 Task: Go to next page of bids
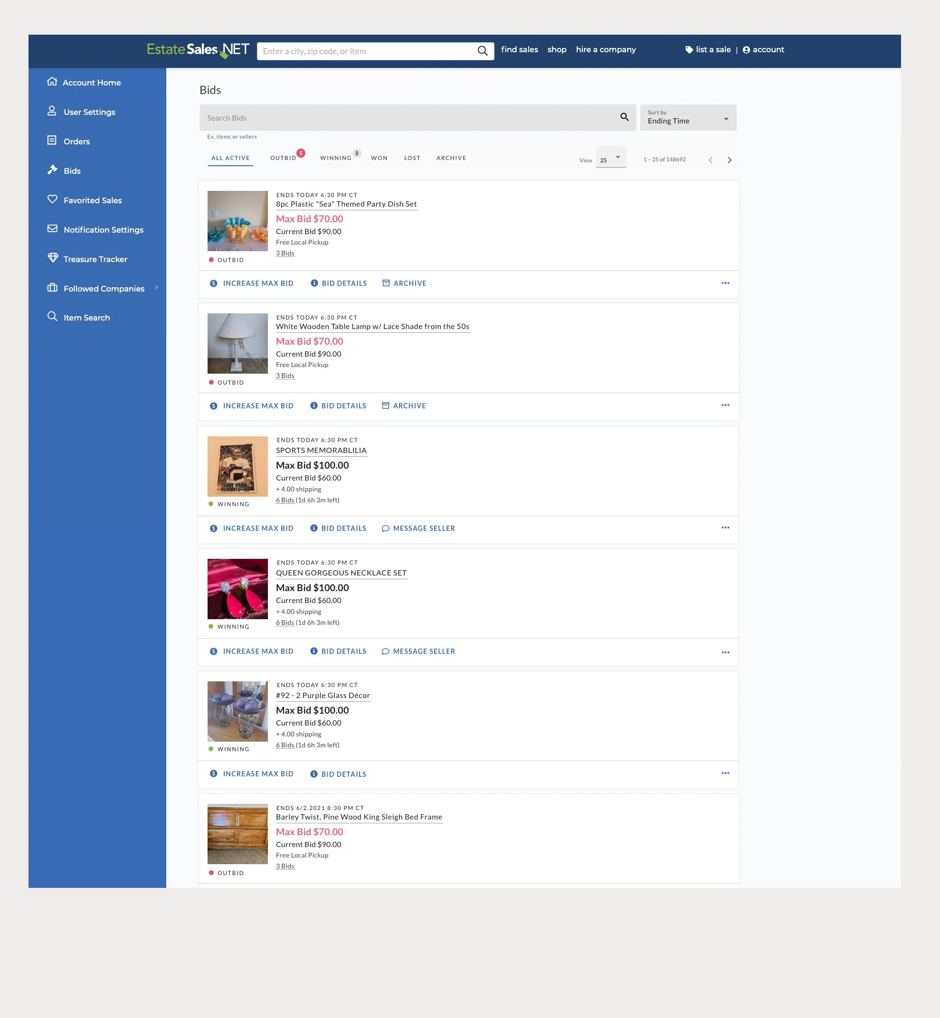coord(730,160)
